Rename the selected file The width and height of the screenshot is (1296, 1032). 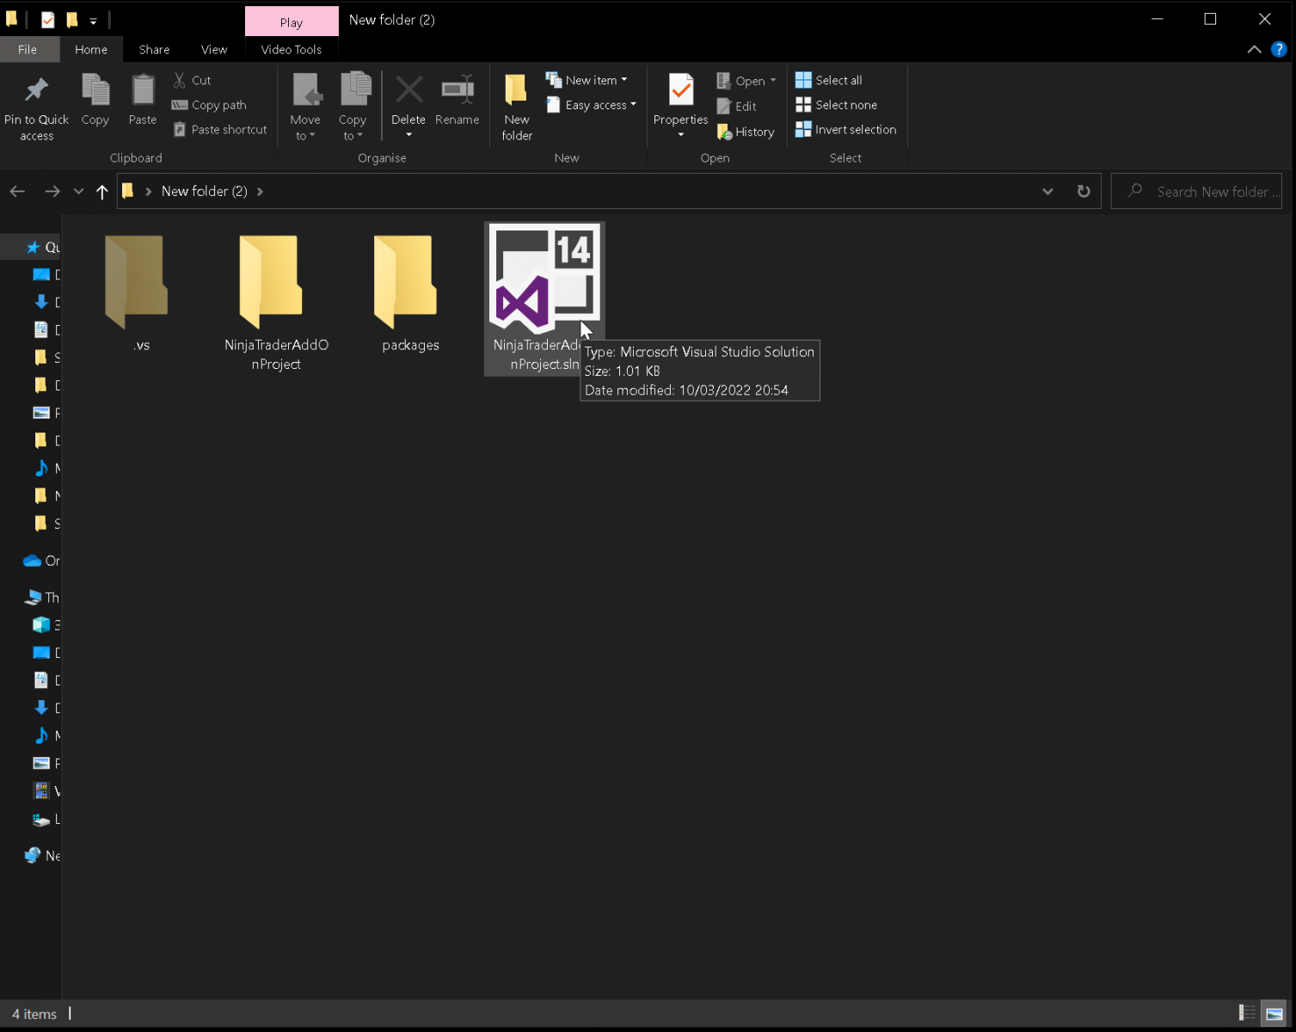pyautogui.click(x=458, y=100)
